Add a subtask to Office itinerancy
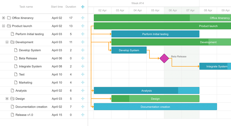 (83, 18)
